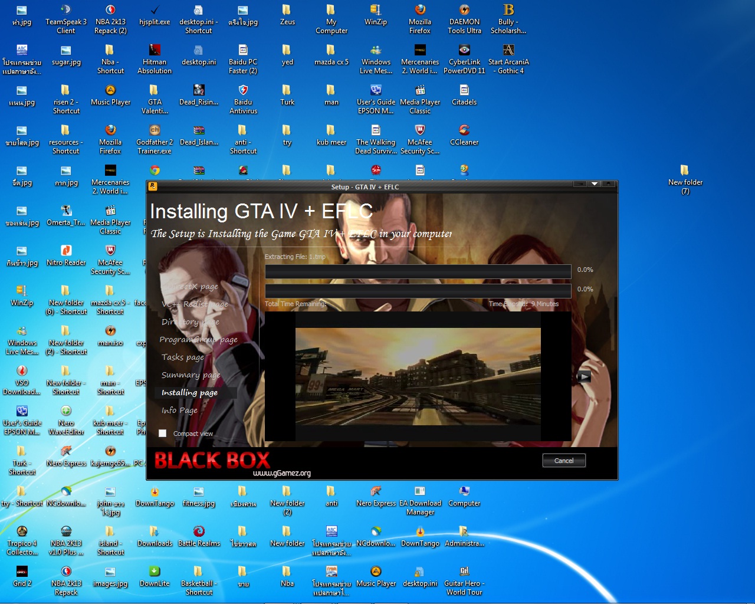755x604 pixels.
Task: Open the VSO Download... shortcut
Action: [22, 380]
